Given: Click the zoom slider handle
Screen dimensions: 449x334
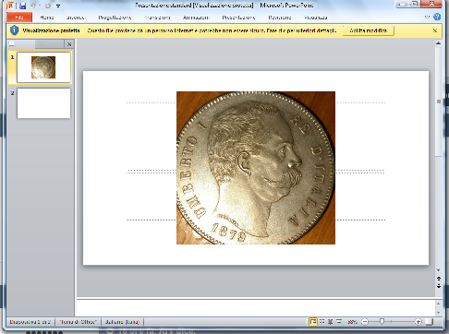Looking at the screenshot, I should (382, 322).
